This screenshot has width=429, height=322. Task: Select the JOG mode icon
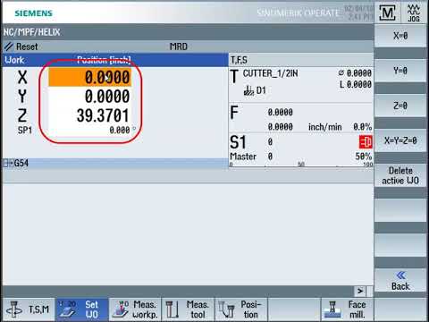coord(414,13)
